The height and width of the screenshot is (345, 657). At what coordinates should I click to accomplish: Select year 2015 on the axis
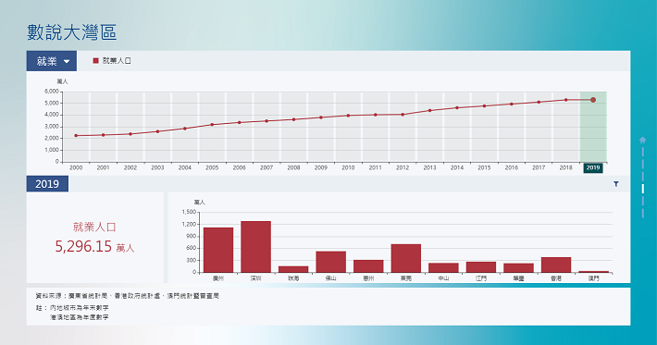click(x=484, y=167)
